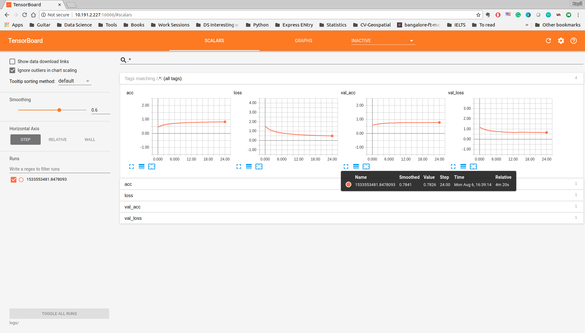Select the SCALARS tab

pyautogui.click(x=214, y=41)
